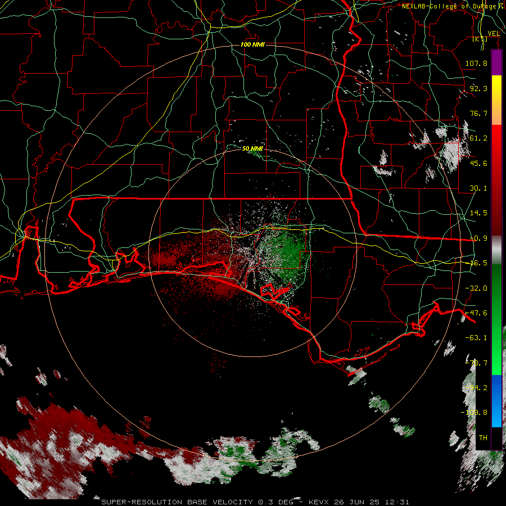Pick the blue segment of the color bar
The width and height of the screenshot is (506, 506).
(496, 401)
